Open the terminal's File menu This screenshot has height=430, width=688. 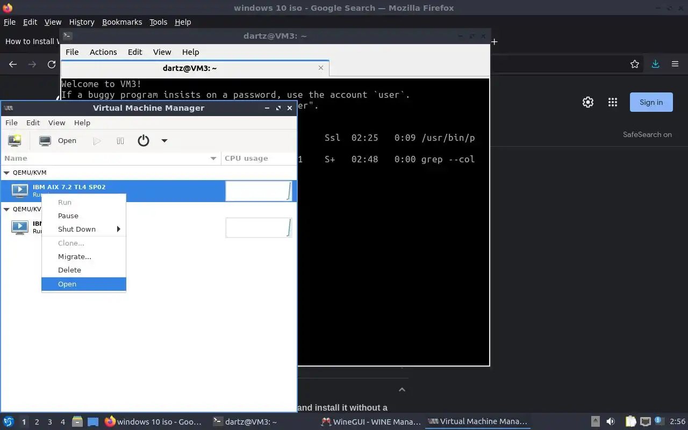pyautogui.click(x=72, y=52)
